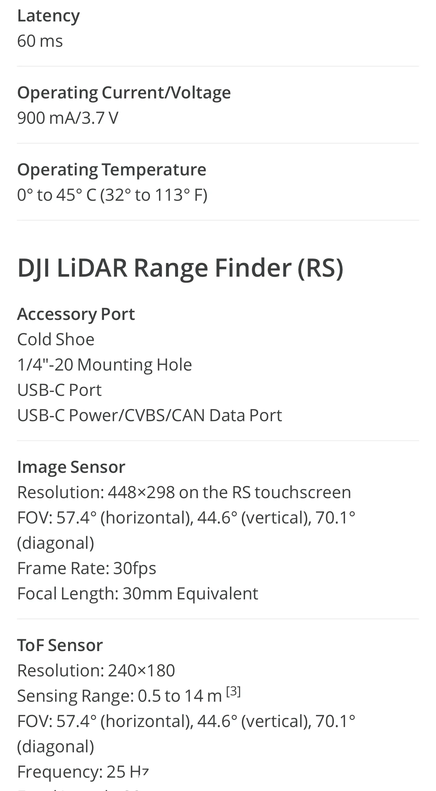Tap the Sensing Range: 0.5 to 14 m text
436x791 pixels.
click(x=119, y=696)
